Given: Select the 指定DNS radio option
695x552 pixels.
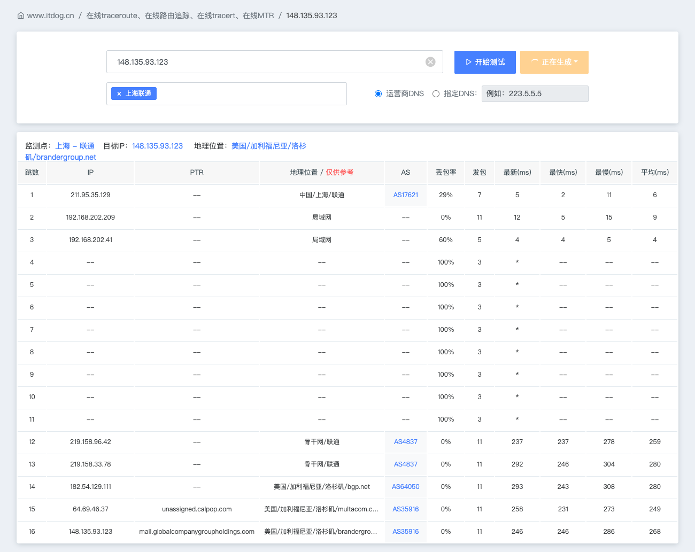Looking at the screenshot, I should (436, 94).
